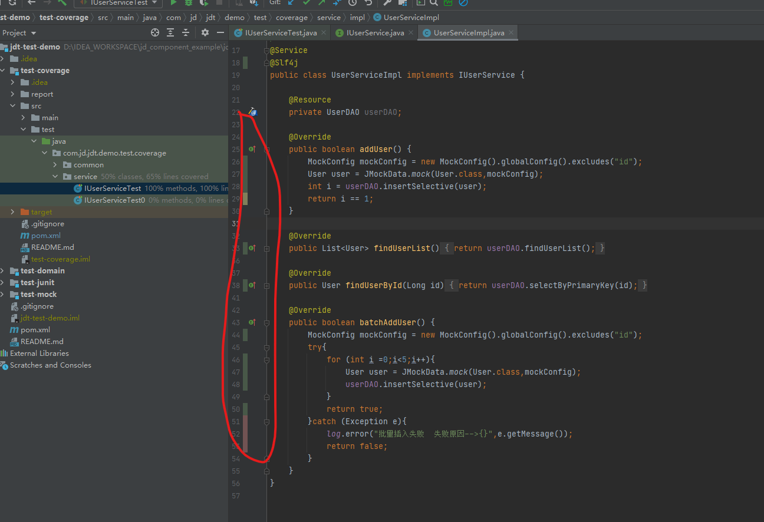Open the IUserServiceTest run configuration dropdown
This screenshot has width=764, height=522.
[118, 3]
